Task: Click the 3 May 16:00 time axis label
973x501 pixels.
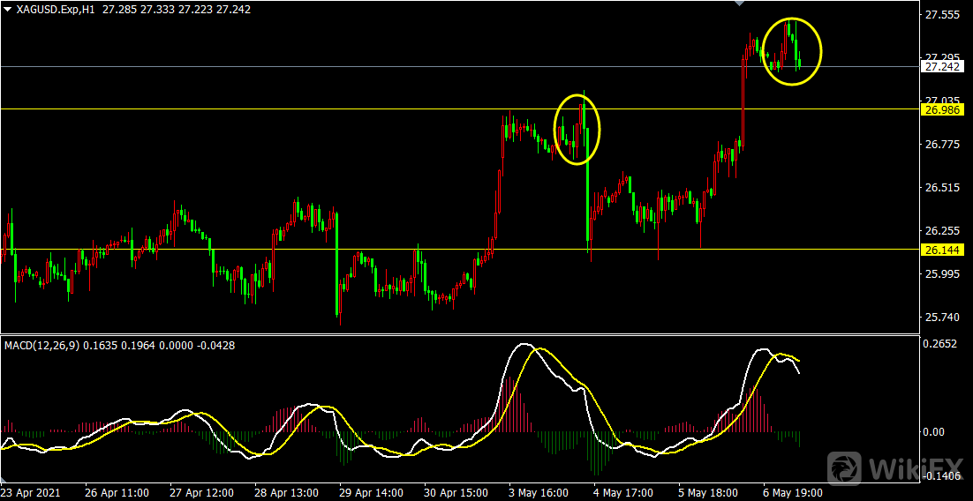Action: (x=537, y=492)
